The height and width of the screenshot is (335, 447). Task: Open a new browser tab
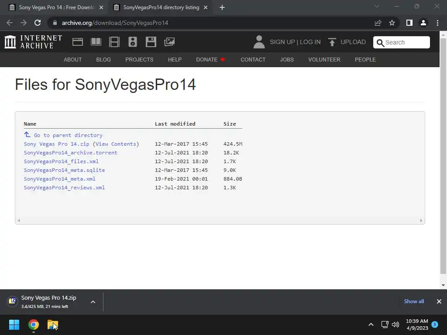(222, 7)
